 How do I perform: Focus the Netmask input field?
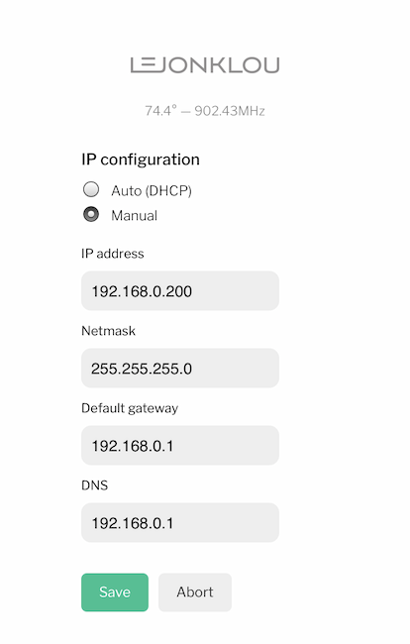(x=180, y=368)
